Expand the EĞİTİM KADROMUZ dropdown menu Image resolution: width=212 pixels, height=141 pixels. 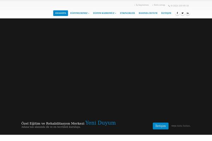click(105, 13)
